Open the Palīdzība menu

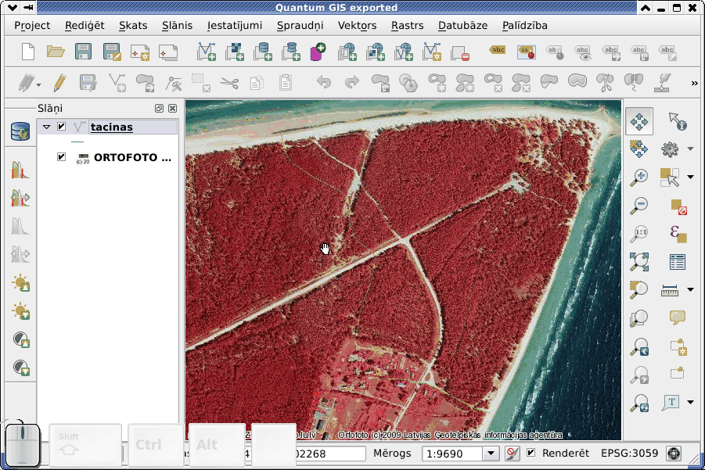pos(525,26)
